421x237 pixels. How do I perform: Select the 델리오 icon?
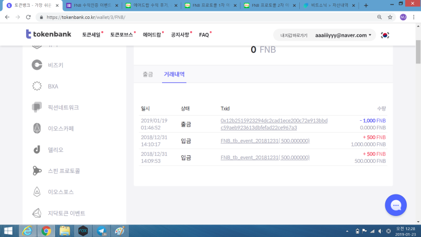click(37, 150)
